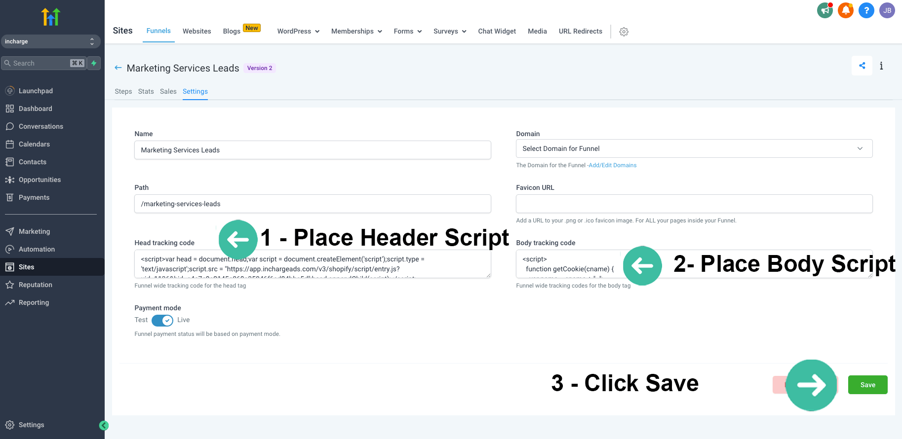902x439 pixels.
Task: Click the HighLevel arrows logo
Action: tap(50, 17)
